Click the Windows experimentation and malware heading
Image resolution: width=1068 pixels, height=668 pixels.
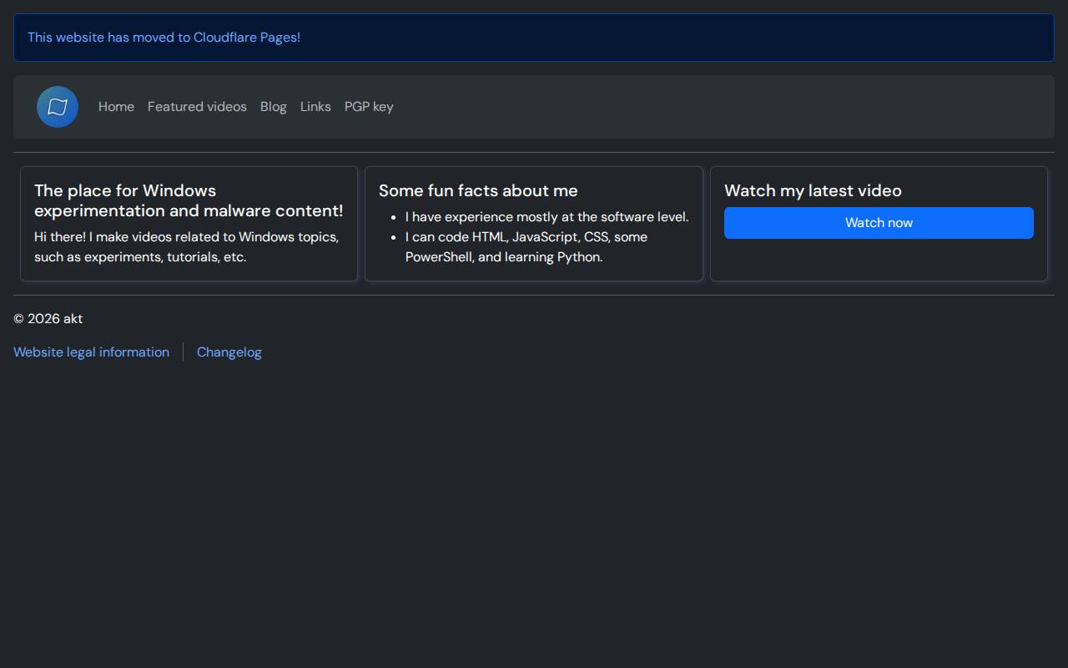click(189, 200)
